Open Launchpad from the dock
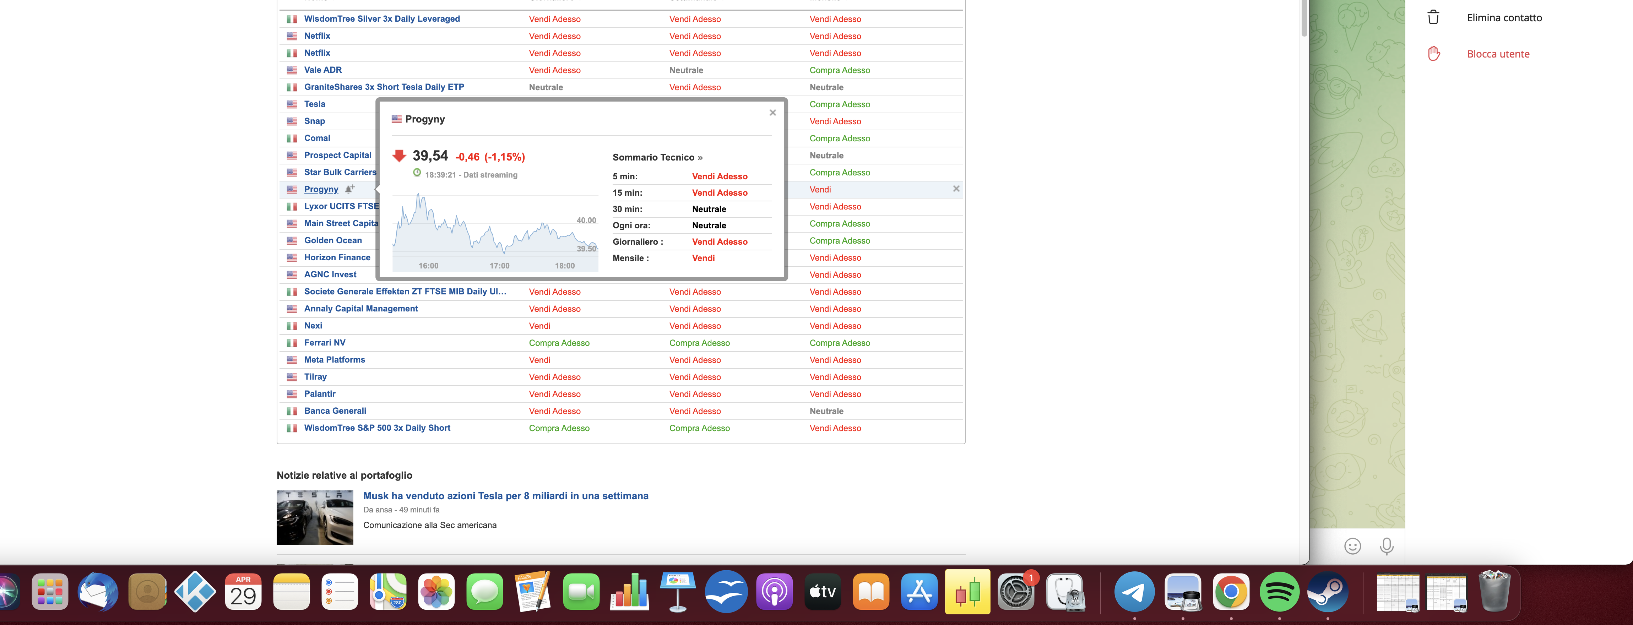Viewport: 1633px width, 625px height. click(x=49, y=592)
